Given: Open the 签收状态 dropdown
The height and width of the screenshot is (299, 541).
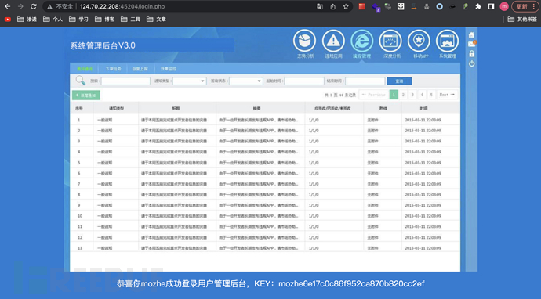Looking at the screenshot, I should [246, 81].
